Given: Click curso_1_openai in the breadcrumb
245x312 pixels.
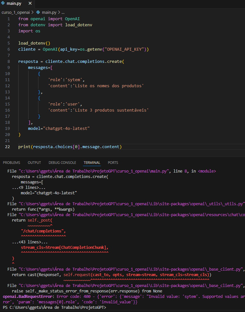Looking at the screenshot, I should click(x=16, y=12).
